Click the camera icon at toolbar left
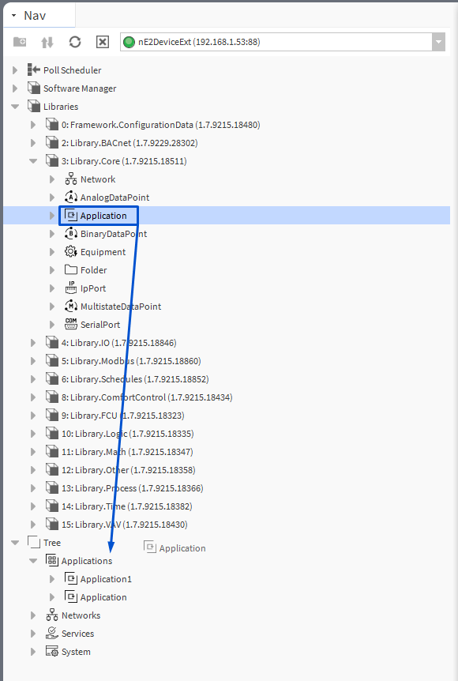 (x=20, y=42)
